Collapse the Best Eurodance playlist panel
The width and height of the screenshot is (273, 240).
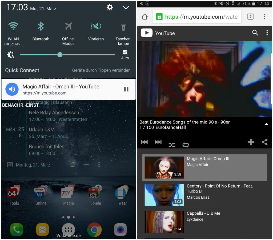(266, 124)
